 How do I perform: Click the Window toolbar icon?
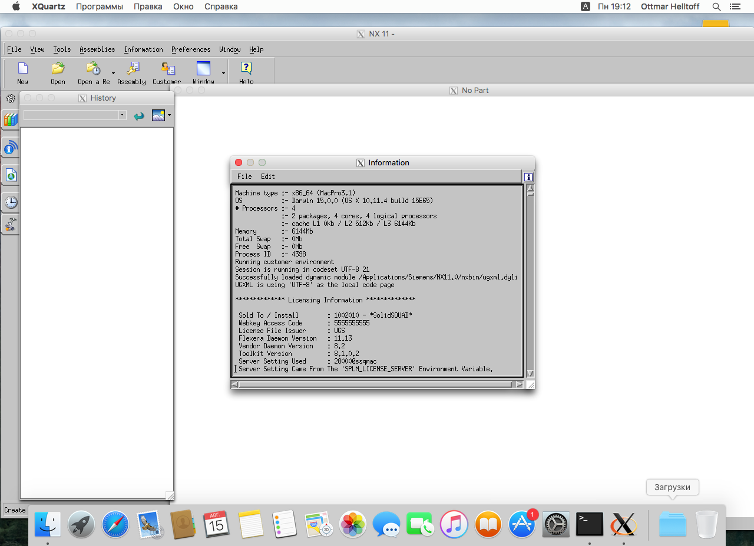point(203,68)
